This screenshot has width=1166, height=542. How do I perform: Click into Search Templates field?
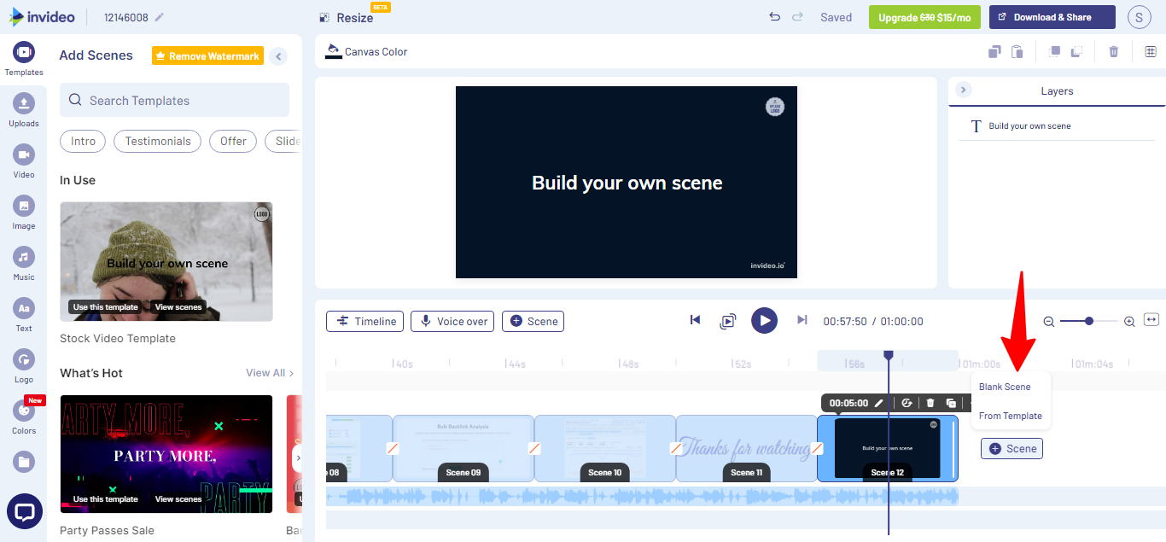[x=174, y=100]
